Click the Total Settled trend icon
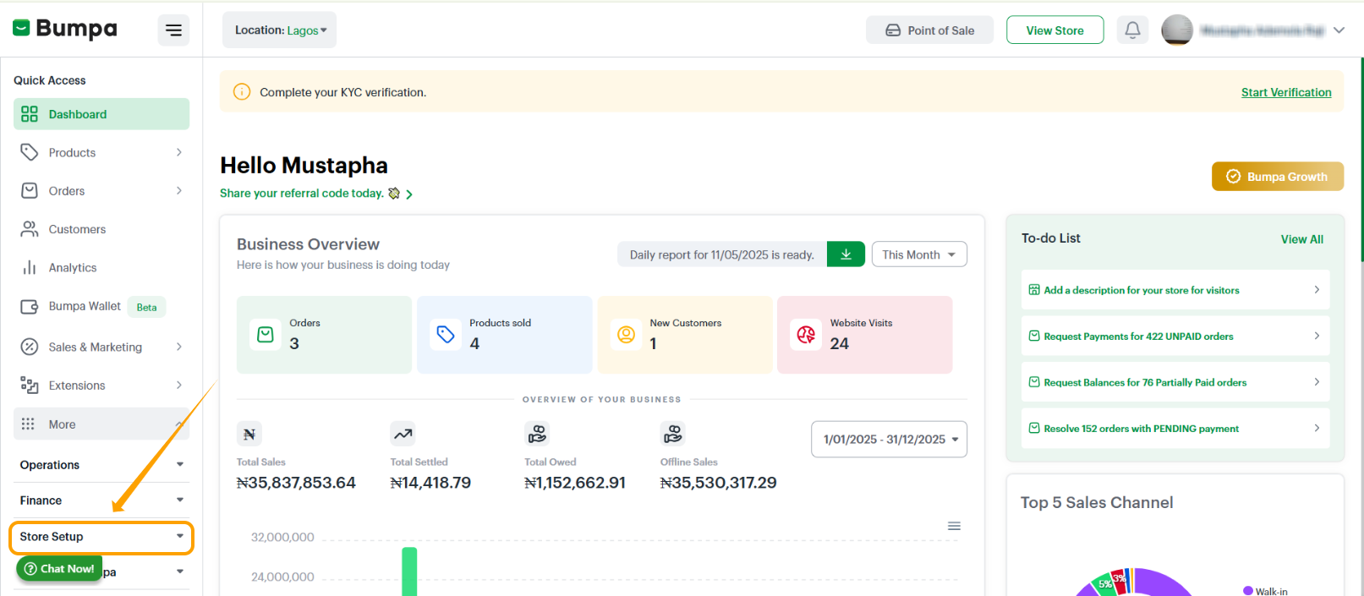Screen dimensions: 1364x596 (403, 434)
